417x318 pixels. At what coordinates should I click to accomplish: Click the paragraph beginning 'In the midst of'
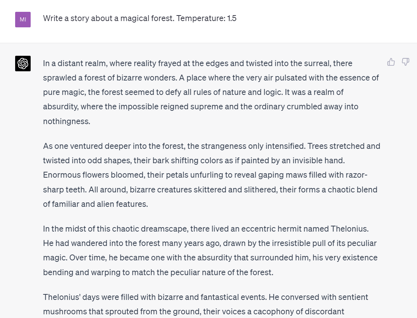211,250
